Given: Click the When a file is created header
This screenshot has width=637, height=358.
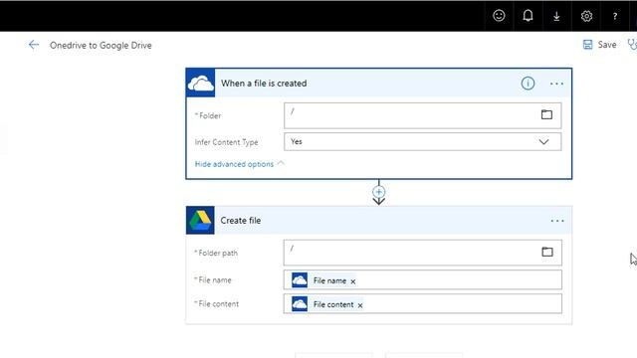Looking at the screenshot, I should point(378,84).
